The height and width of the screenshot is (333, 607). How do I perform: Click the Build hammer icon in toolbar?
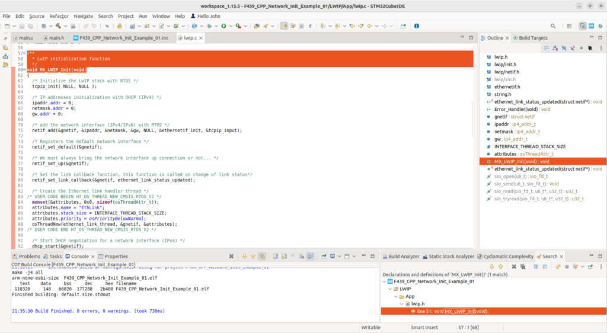58,26
